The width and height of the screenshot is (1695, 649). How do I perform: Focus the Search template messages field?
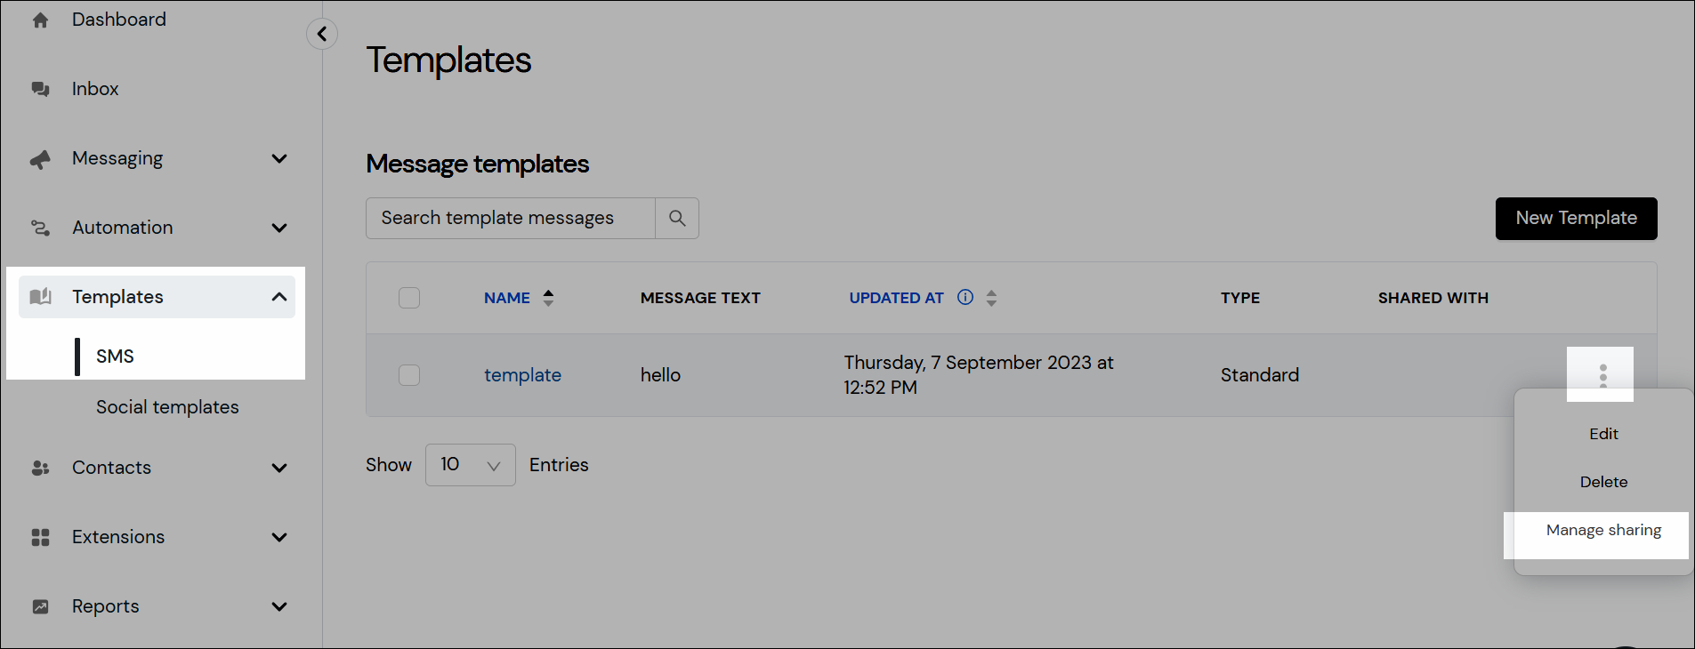tap(511, 218)
